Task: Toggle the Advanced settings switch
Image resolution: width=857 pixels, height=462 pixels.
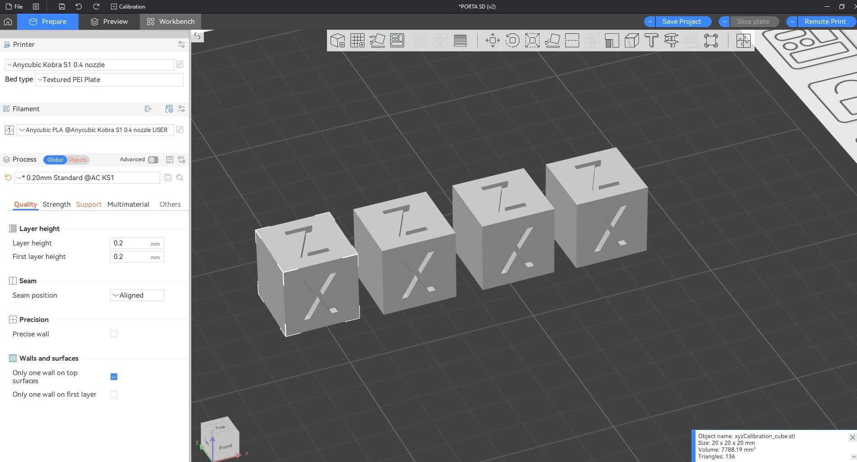Action: (x=153, y=160)
